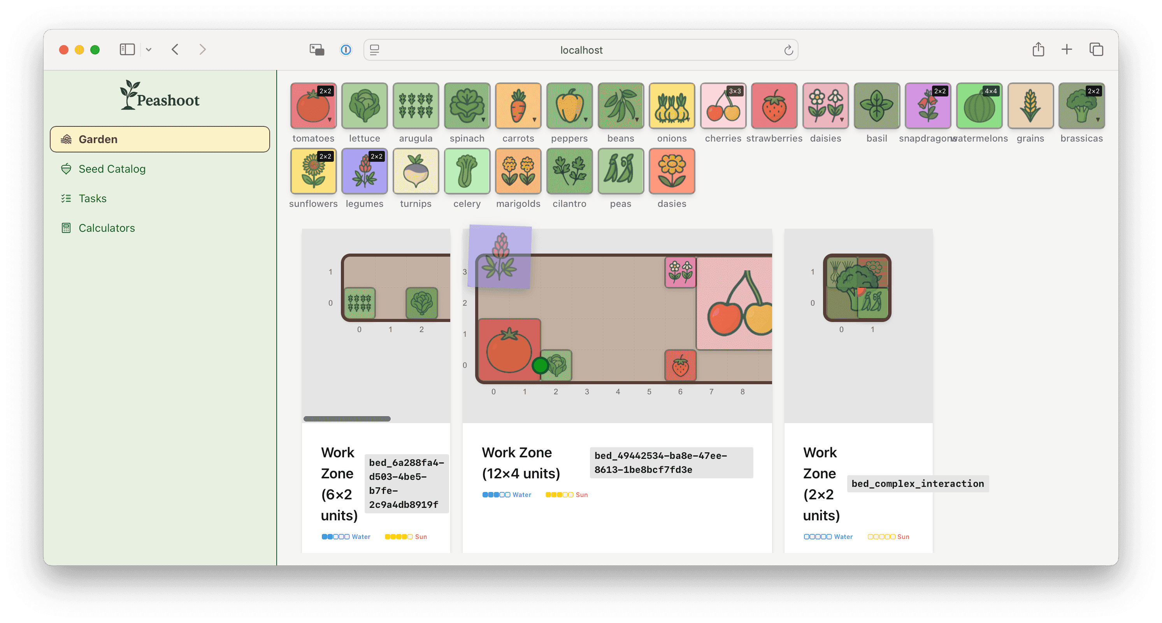1162x623 pixels.
Task: Select the planted cherries in the 12×4 bed
Action: [x=734, y=303]
